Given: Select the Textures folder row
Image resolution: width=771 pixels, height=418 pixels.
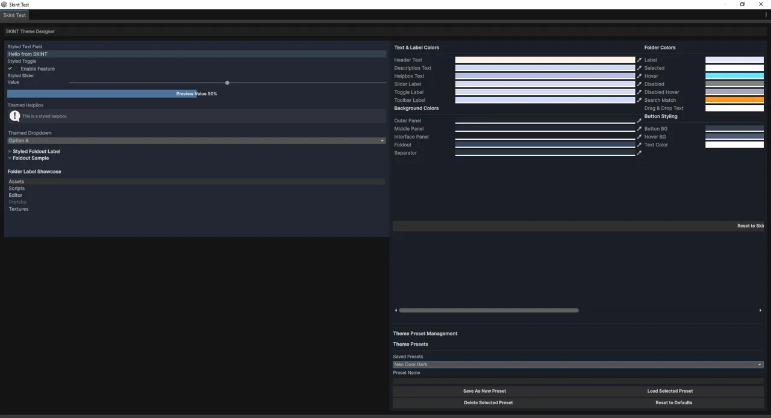Looking at the screenshot, I should pyautogui.click(x=196, y=209).
